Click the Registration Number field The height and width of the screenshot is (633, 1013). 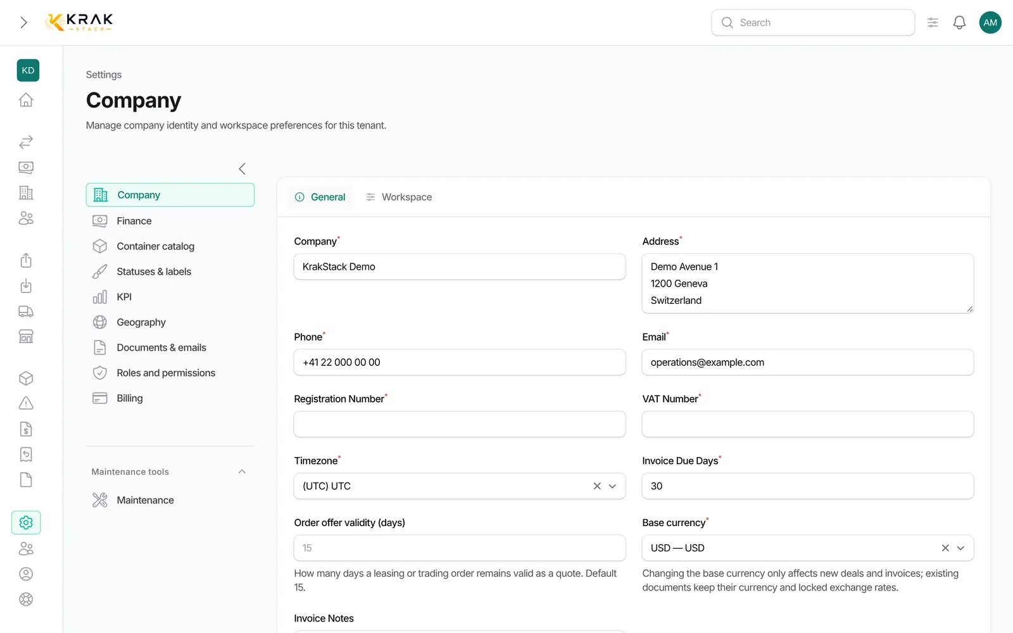(x=460, y=424)
